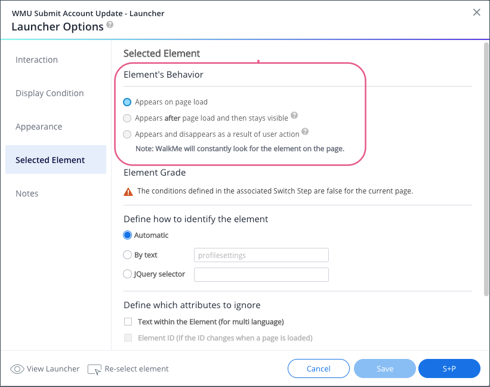Click the View Launcher eye icon
The height and width of the screenshot is (387, 490).
click(17, 369)
